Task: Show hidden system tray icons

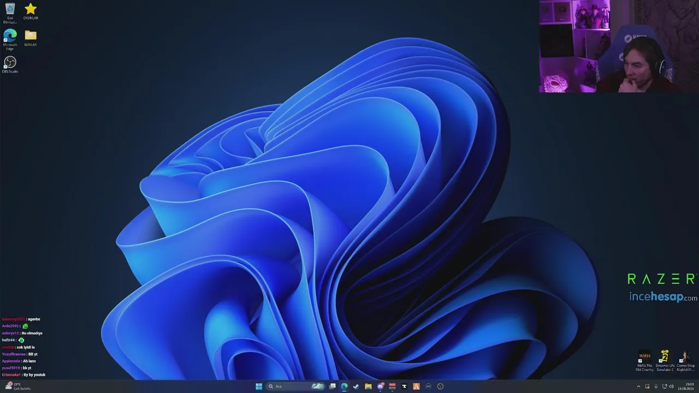Action: click(638, 386)
